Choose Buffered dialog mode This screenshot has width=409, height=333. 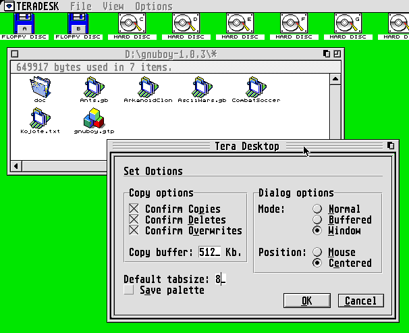[x=317, y=220]
